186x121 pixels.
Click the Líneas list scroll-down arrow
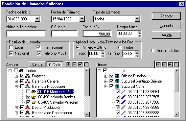tap(176, 114)
